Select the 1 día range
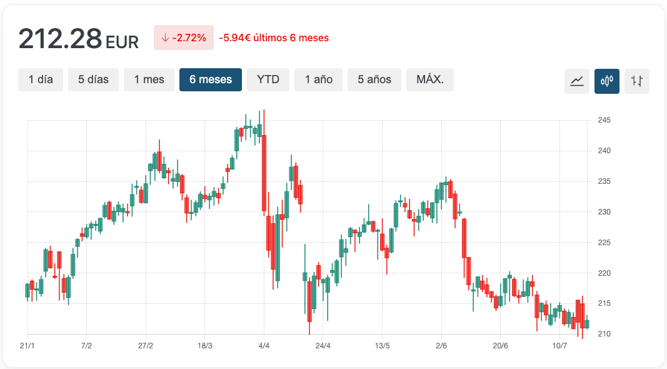The image size is (667, 369). click(x=41, y=79)
